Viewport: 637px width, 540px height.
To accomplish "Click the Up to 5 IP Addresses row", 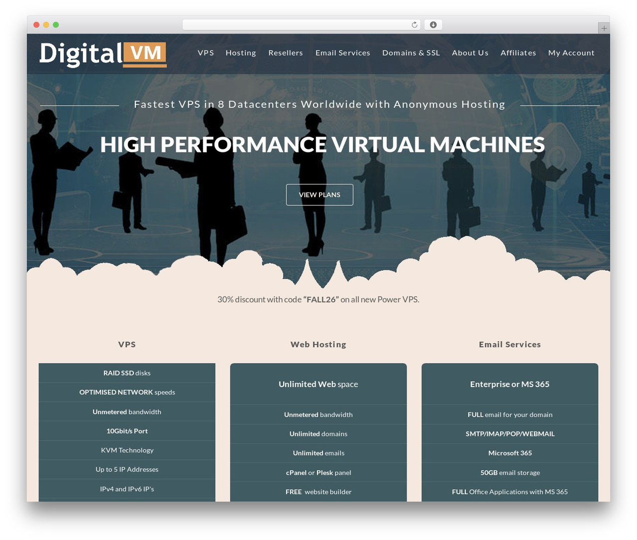I will pyautogui.click(x=127, y=469).
